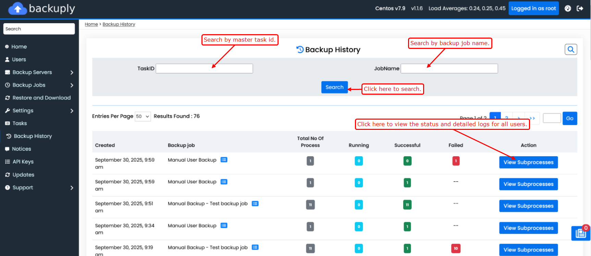This screenshot has height=256, width=591.
Task: Click the theme palette icon in header
Action: click(x=568, y=9)
